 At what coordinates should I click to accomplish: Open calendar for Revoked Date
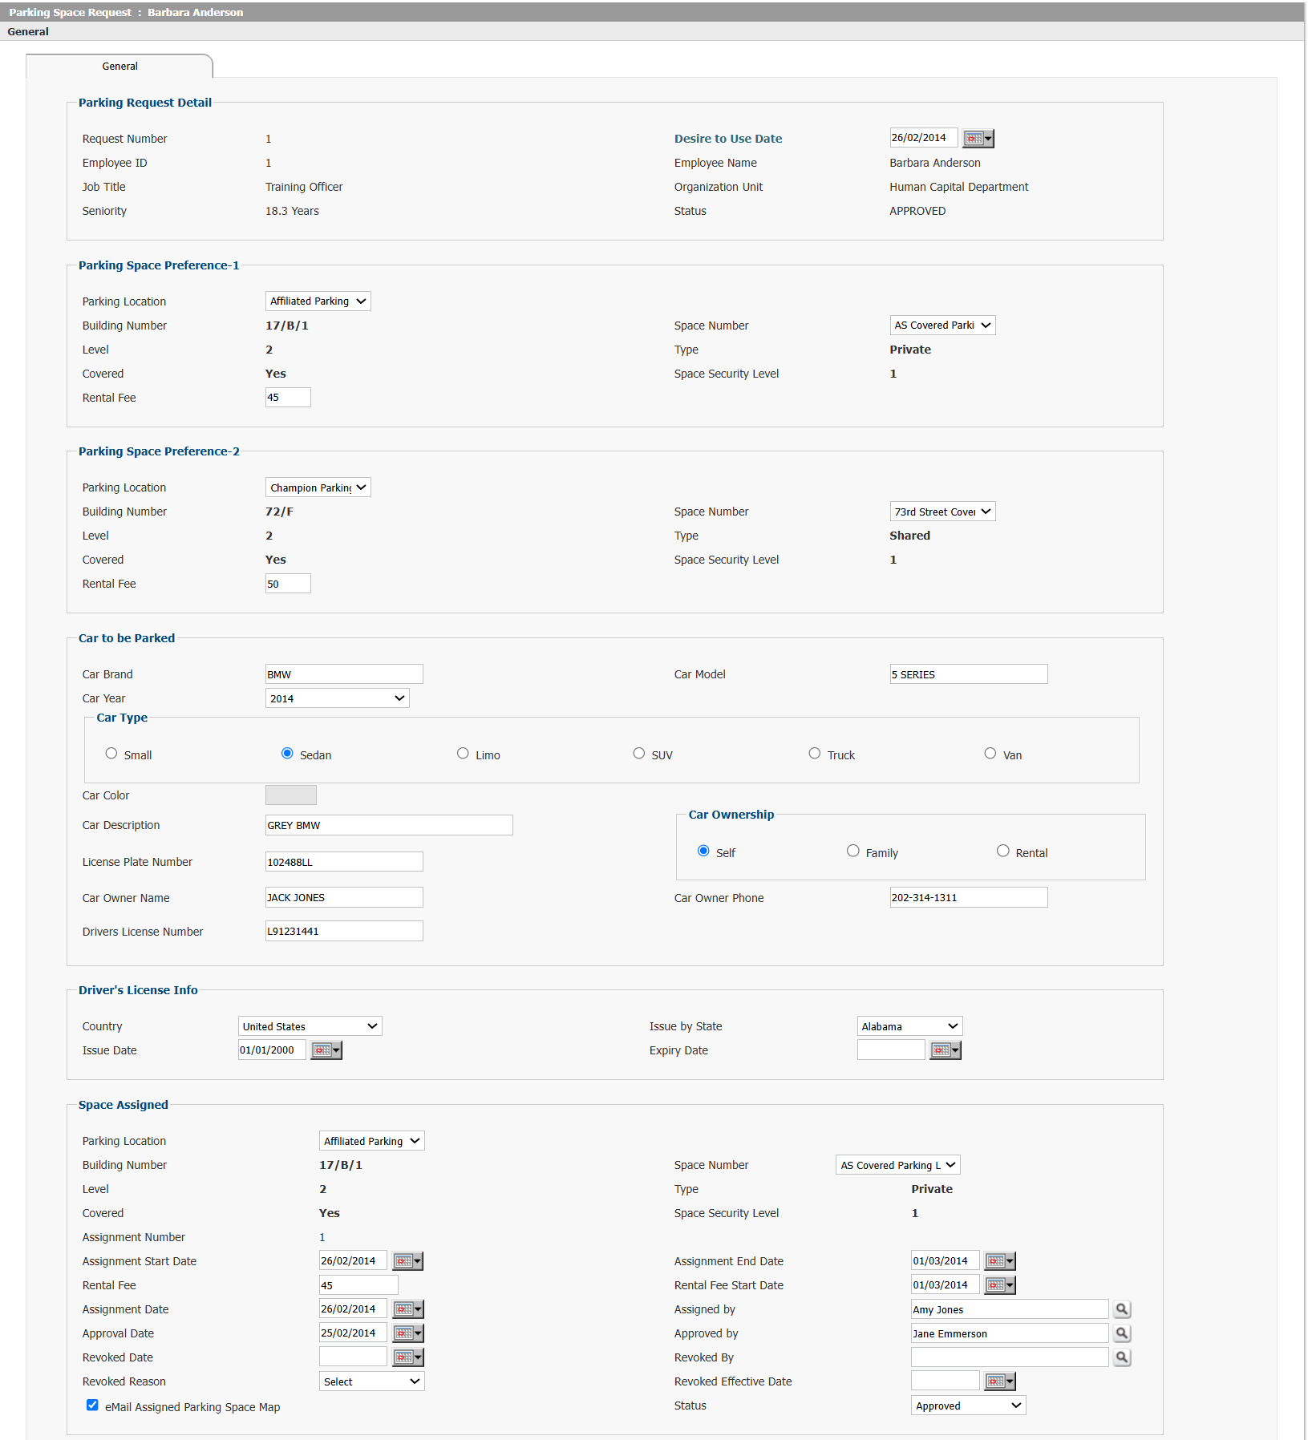407,1357
